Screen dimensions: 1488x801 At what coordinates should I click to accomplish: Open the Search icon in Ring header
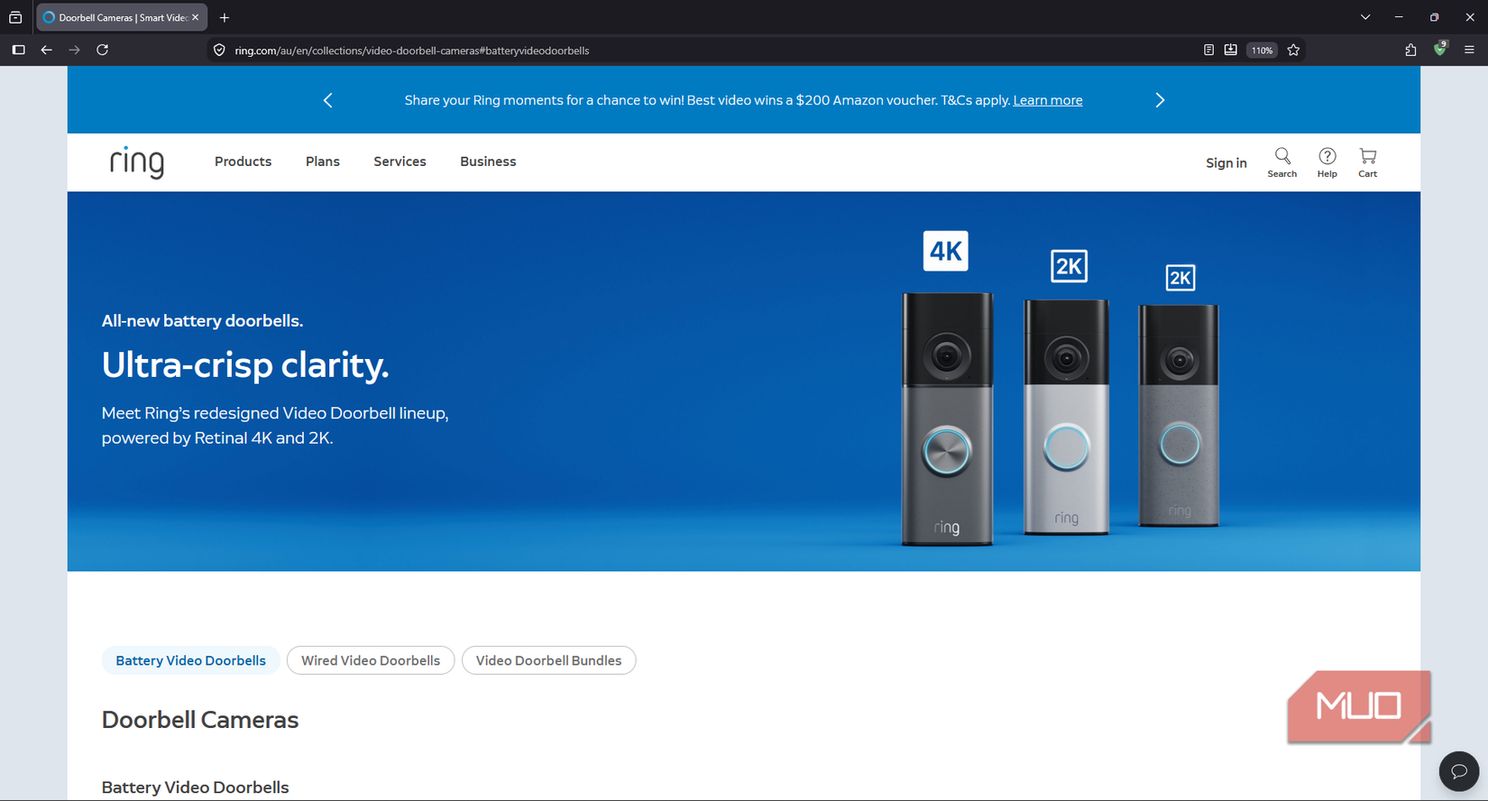tap(1281, 162)
